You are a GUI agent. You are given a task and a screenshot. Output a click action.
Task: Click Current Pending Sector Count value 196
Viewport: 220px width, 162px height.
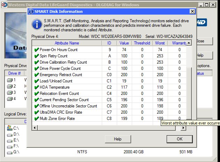(124, 100)
